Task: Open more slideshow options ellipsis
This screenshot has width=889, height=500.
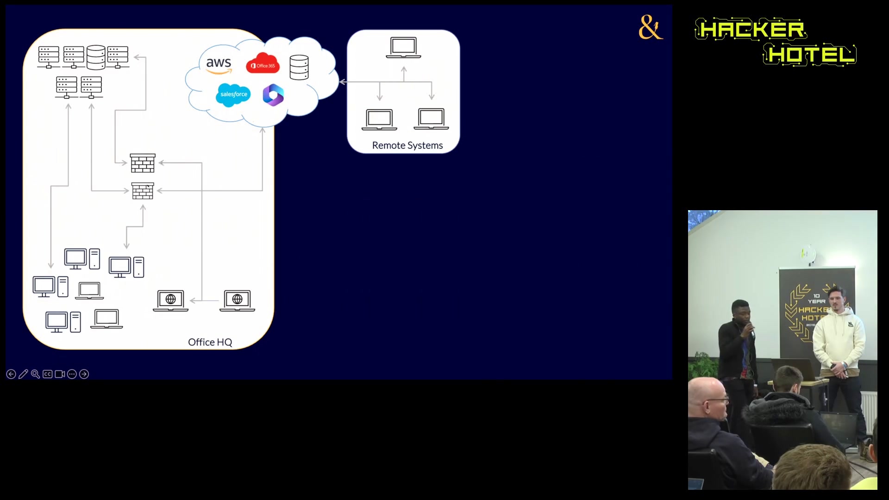Action: (72, 374)
